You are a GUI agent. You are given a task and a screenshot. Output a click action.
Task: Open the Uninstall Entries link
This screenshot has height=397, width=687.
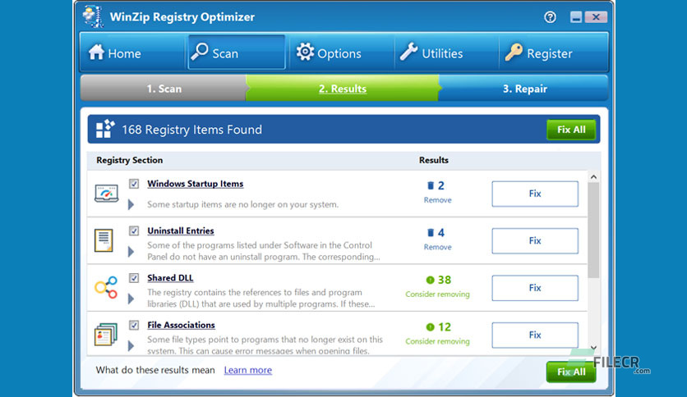(181, 230)
